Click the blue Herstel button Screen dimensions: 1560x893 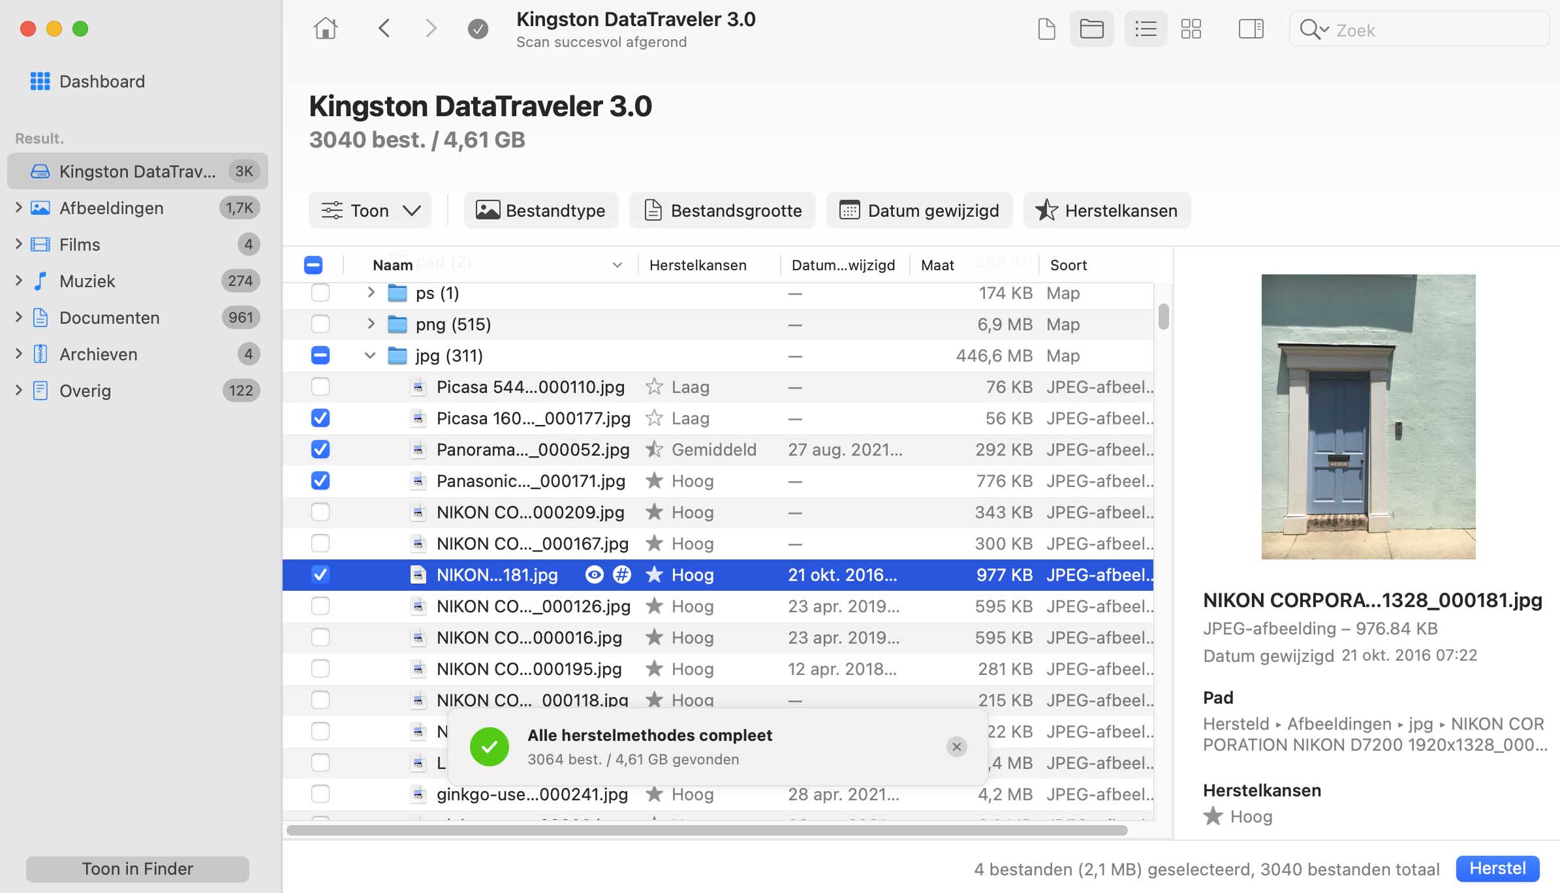(1497, 868)
